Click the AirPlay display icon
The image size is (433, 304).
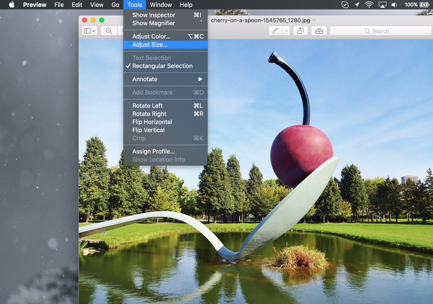[382, 5]
